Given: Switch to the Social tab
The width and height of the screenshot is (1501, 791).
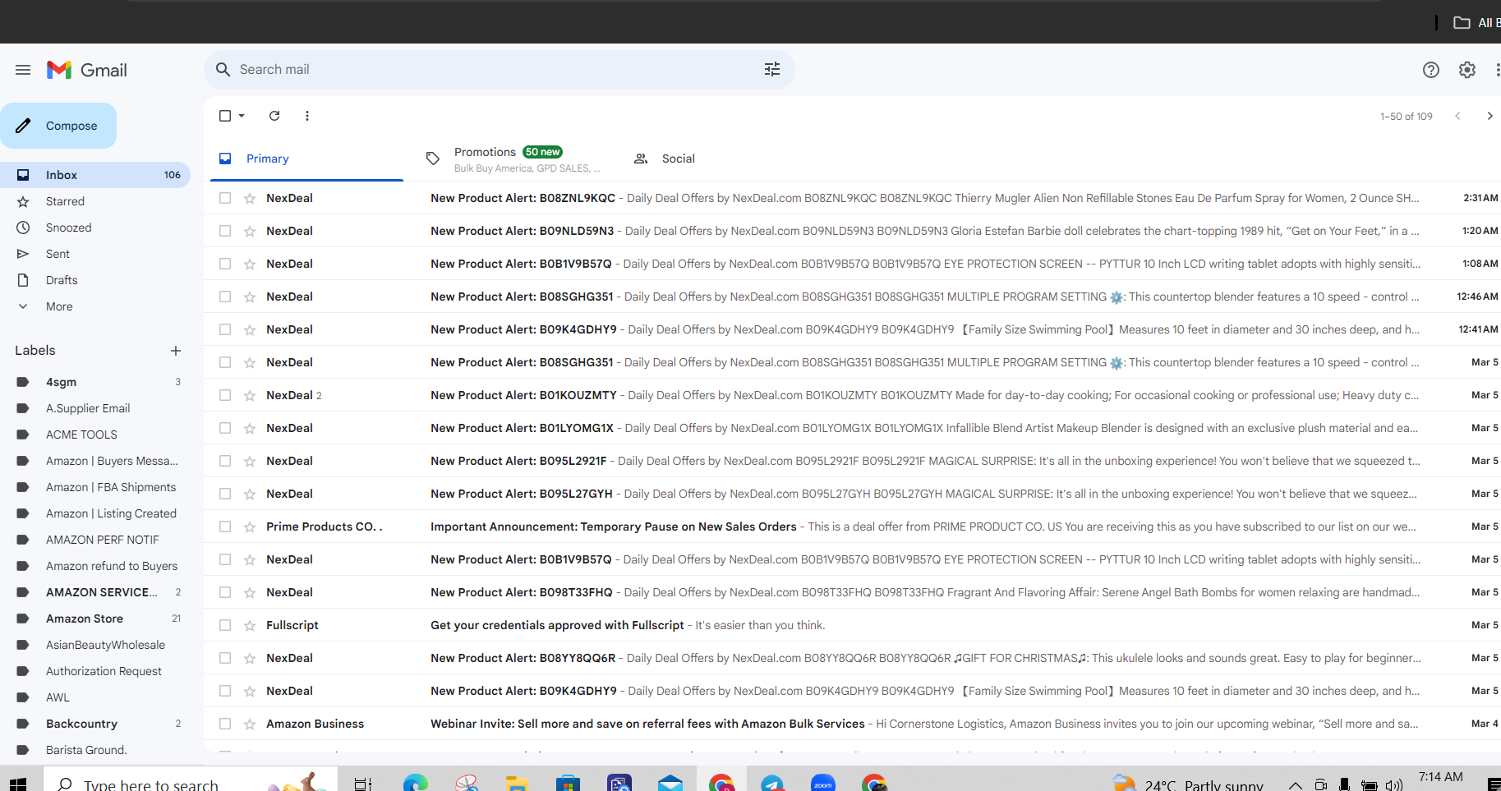Looking at the screenshot, I should (x=678, y=159).
